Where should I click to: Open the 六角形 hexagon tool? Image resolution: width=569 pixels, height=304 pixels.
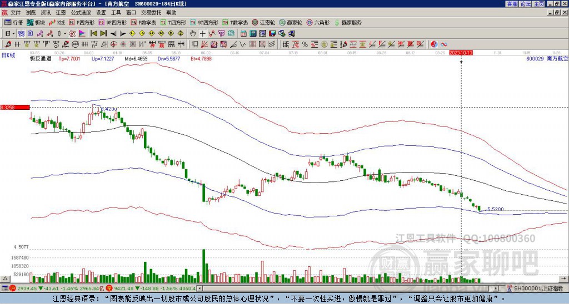coord(318,22)
